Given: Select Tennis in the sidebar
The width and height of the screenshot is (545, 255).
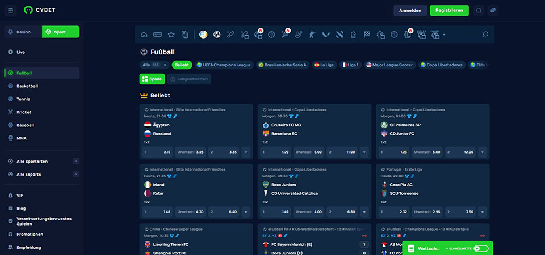Looking at the screenshot, I should (x=41, y=99).
